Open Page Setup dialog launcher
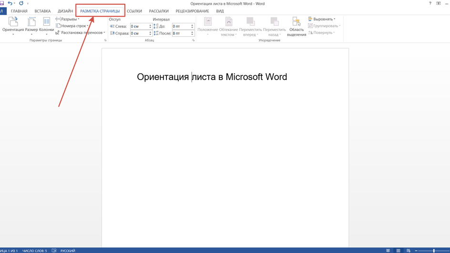Viewport: 450px width, 253px height. tap(105, 40)
